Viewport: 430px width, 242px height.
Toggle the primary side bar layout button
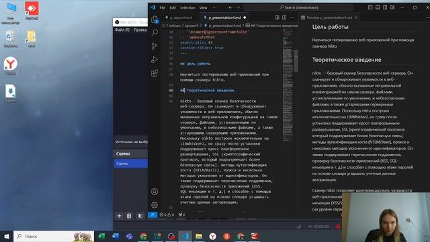click(x=370, y=7)
